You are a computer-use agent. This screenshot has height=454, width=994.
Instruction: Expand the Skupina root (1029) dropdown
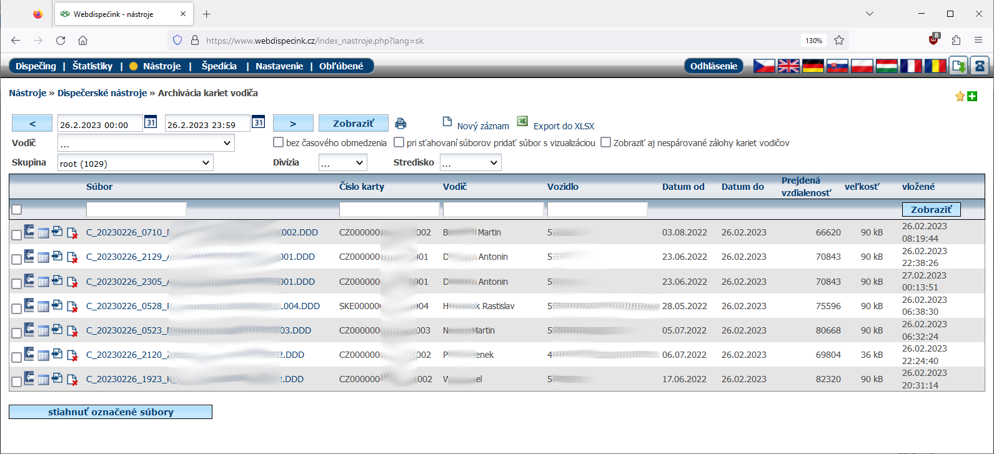point(135,163)
